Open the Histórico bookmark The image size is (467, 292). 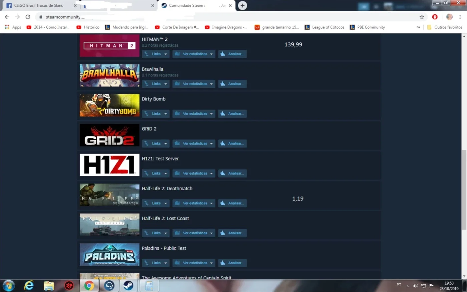pos(88,27)
